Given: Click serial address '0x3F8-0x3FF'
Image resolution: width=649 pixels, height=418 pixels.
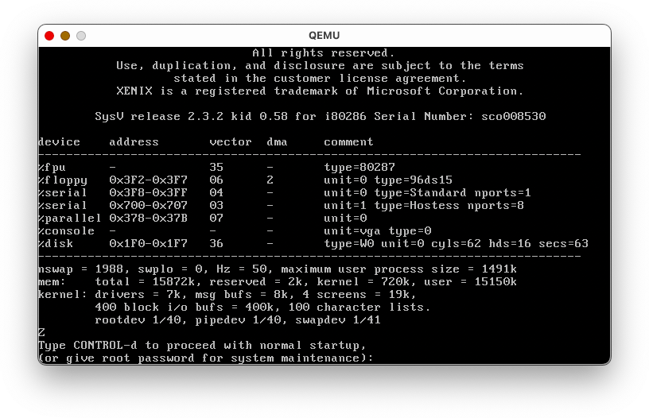Looking at the screenshot, I should click(148, 192).
